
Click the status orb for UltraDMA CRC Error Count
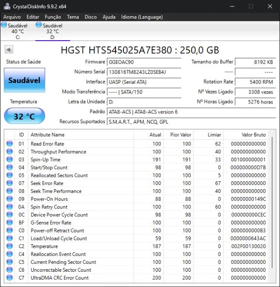tap(10, 277)
